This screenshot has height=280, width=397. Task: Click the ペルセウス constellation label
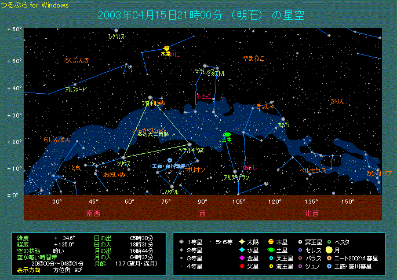click(x=313, y=170)
